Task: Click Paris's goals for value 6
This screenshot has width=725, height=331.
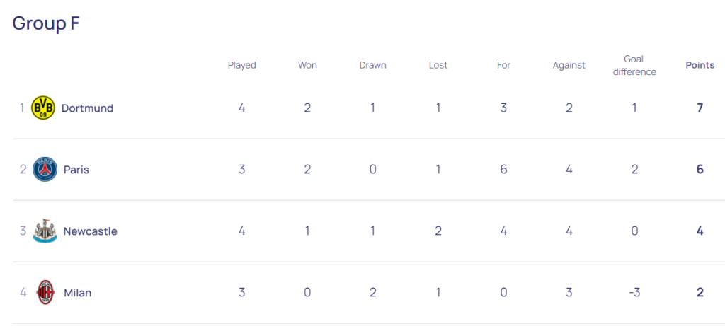Action: [x=503, y=170]
